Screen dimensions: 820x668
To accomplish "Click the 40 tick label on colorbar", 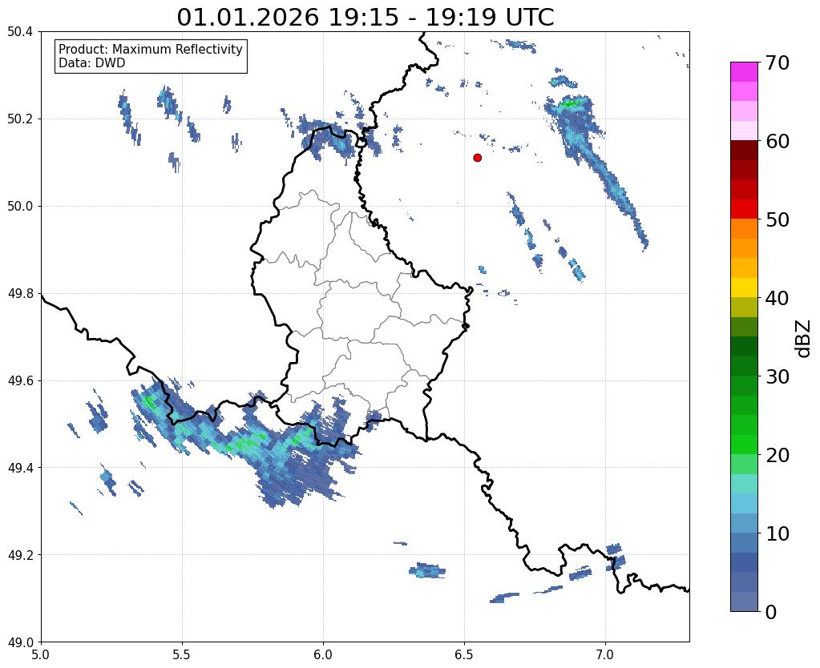I will (778, 298).
